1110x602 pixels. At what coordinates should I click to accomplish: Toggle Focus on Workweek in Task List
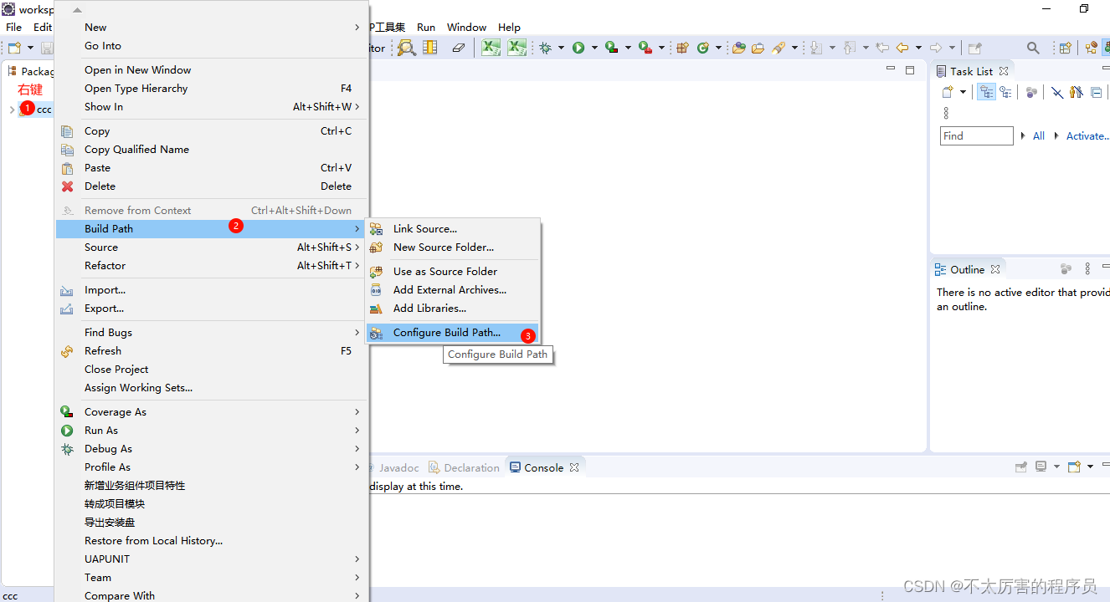tap(1031, 92)
